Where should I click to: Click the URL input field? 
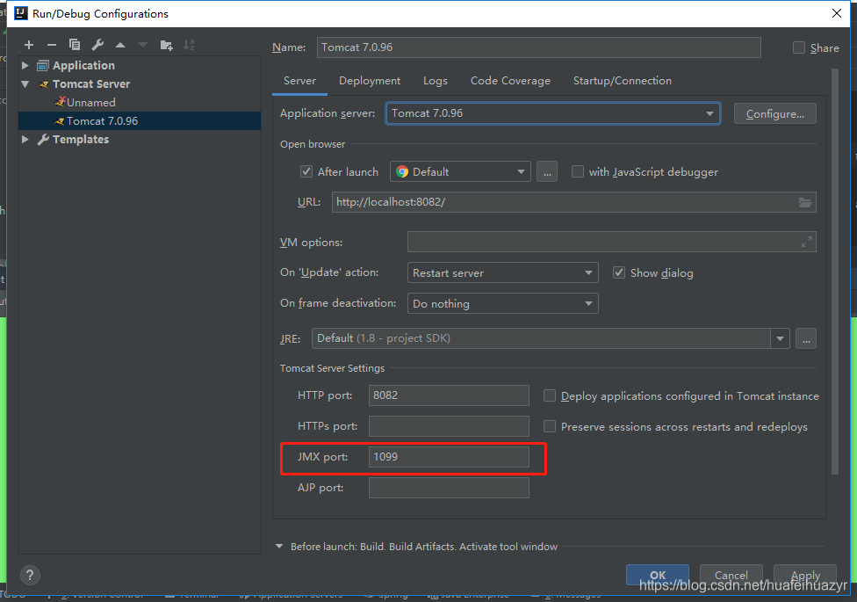pyautogui.click(x=574, y=202)
